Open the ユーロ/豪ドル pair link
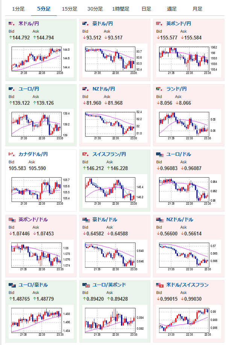 pos(33,285)
